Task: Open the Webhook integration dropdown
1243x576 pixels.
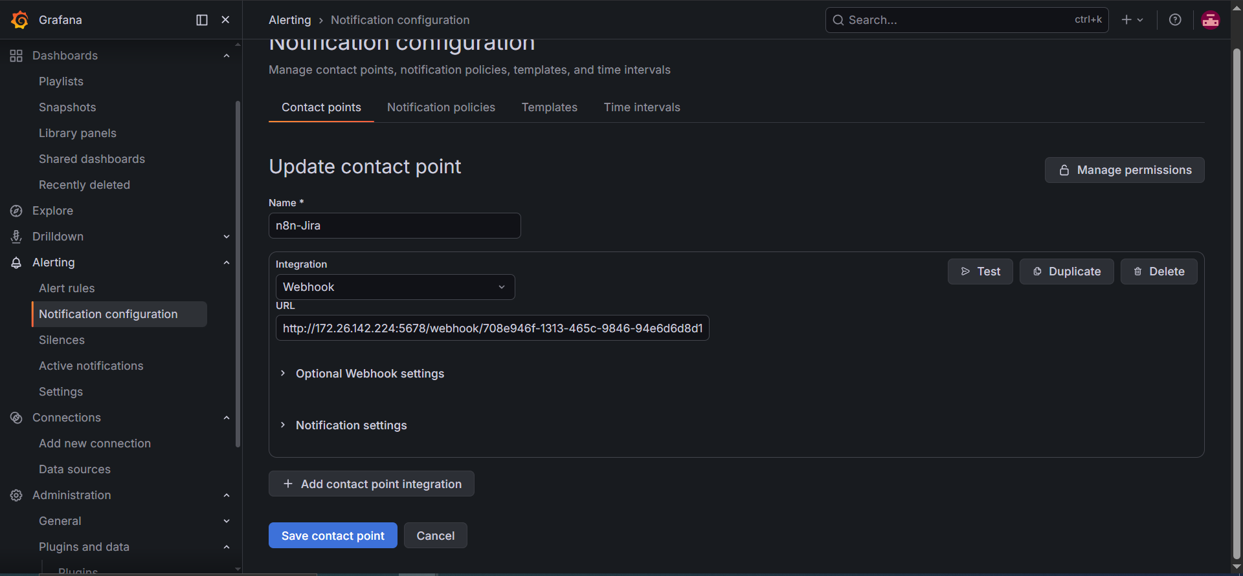Action: (395, 287)
